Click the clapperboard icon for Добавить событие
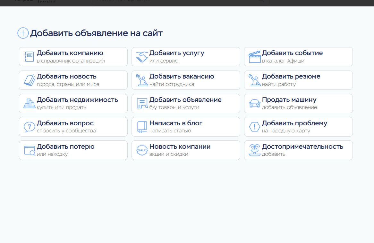The image size is (374, 243). tap(255, 57)
